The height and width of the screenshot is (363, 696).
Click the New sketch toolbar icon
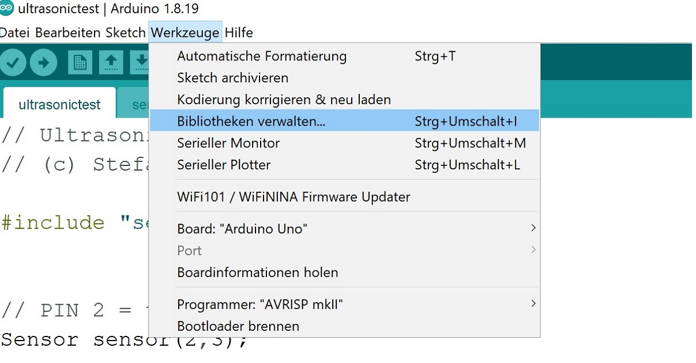[80, 62]
